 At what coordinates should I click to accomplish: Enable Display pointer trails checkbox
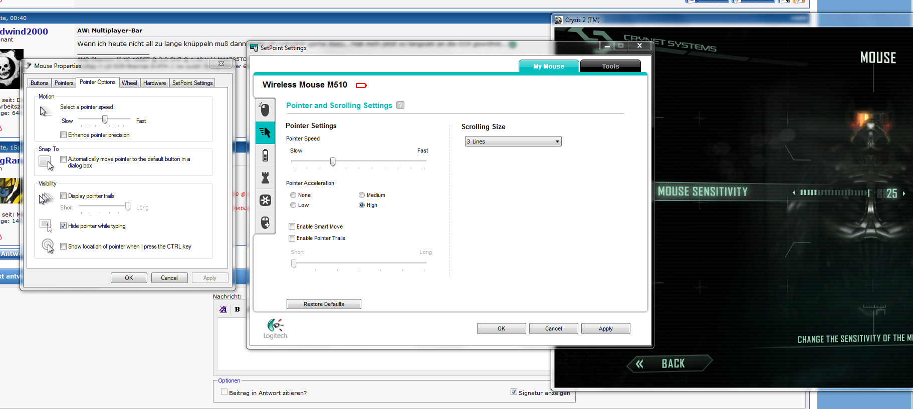[63, 196]
